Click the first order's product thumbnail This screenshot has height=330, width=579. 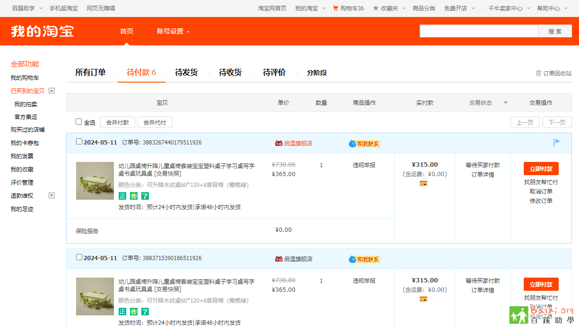[x=95, y=181]
